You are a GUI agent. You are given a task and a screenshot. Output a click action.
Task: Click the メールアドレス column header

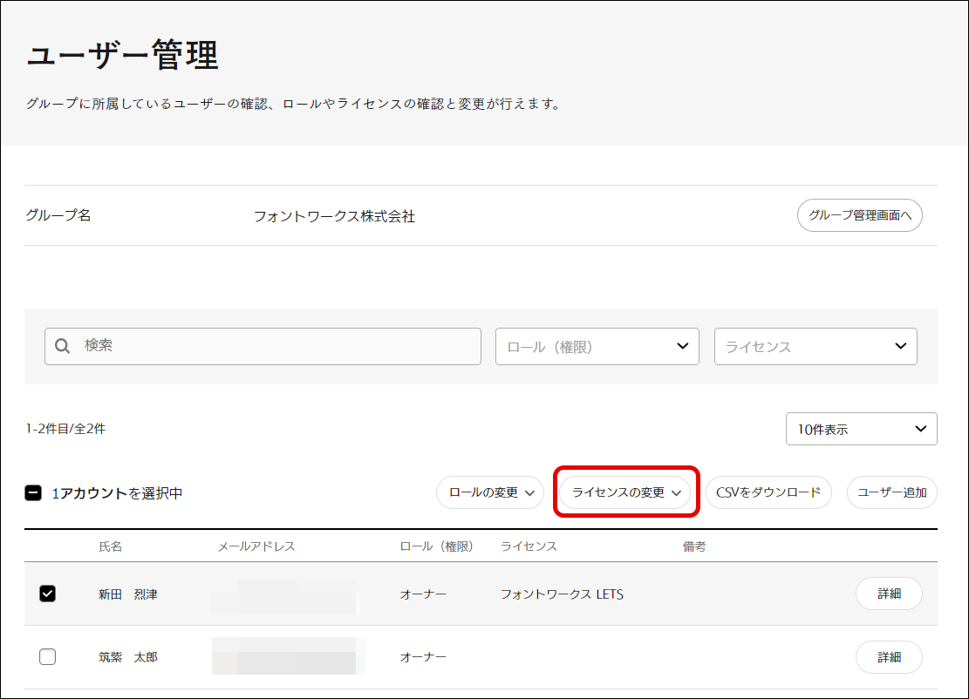[x=256, y=546]
